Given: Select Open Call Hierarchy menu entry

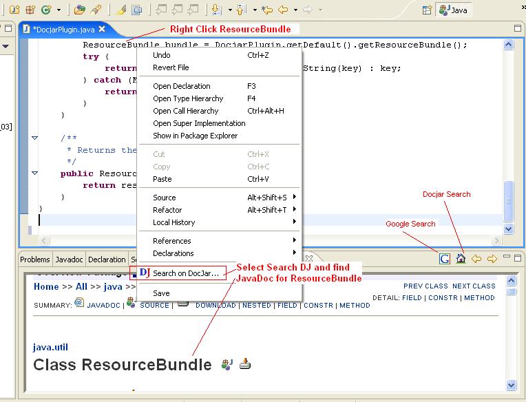Looking at the screenshot, I should (x=220, y=111).
